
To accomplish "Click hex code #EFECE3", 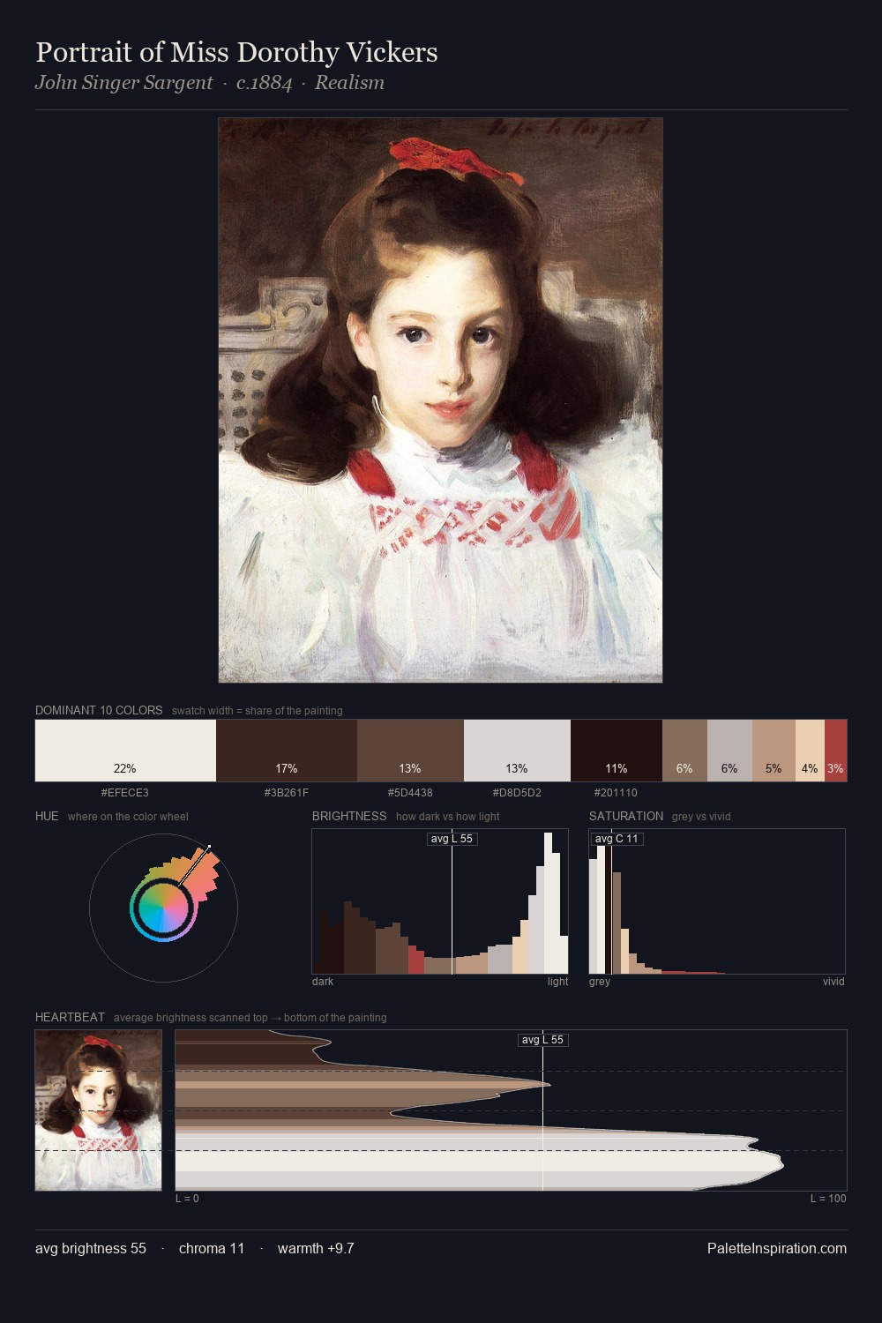I will pos(125,793).
